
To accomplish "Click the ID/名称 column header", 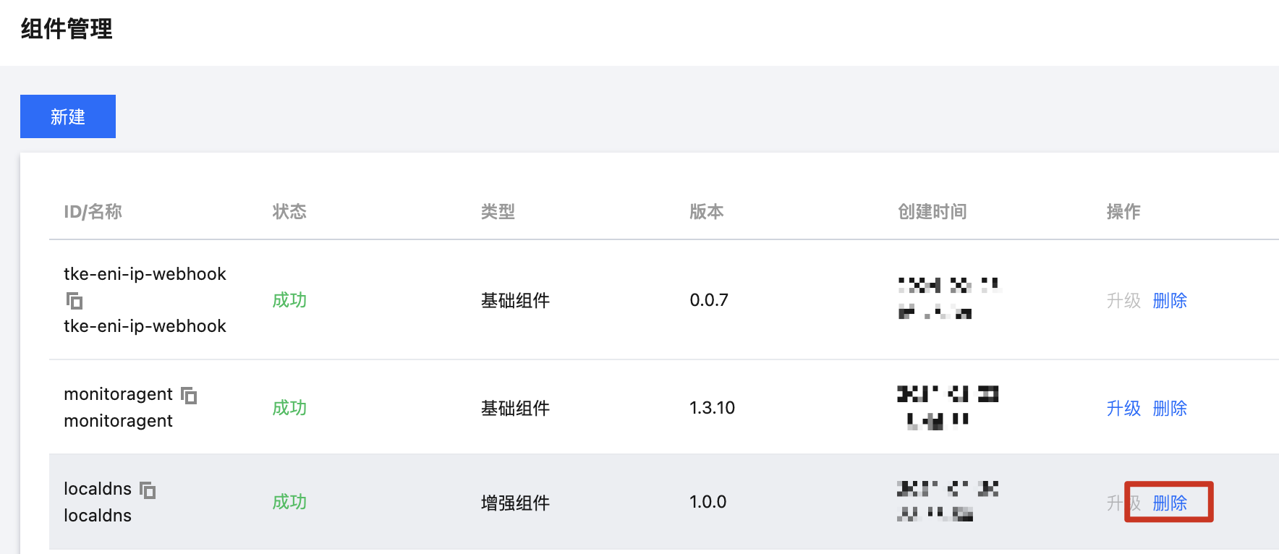I will click(x=93, y=211).
